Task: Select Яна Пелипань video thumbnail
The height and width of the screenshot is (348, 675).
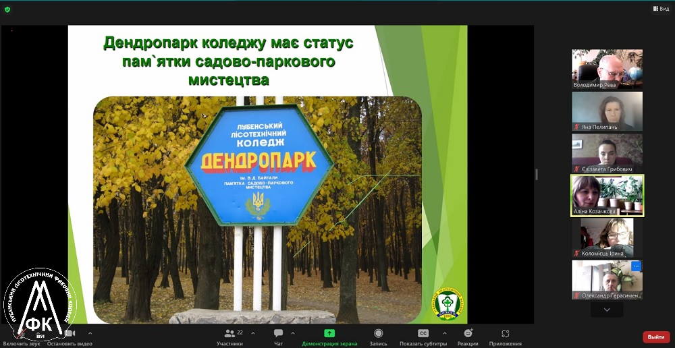Action: click(x=607, y=111)
